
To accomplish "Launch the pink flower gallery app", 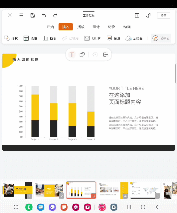I will (x=76, y=207).
